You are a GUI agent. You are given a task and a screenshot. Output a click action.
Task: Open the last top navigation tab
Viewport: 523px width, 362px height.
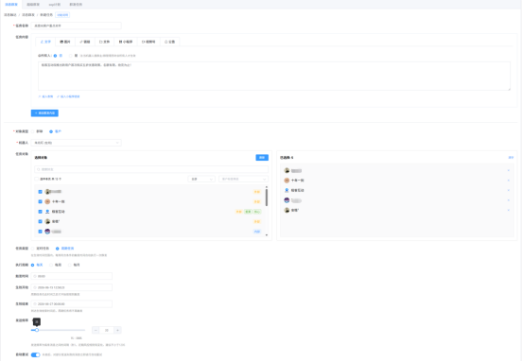[76, 5]
